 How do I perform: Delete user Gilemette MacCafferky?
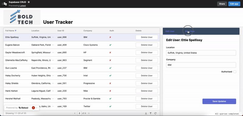[147, 60]
